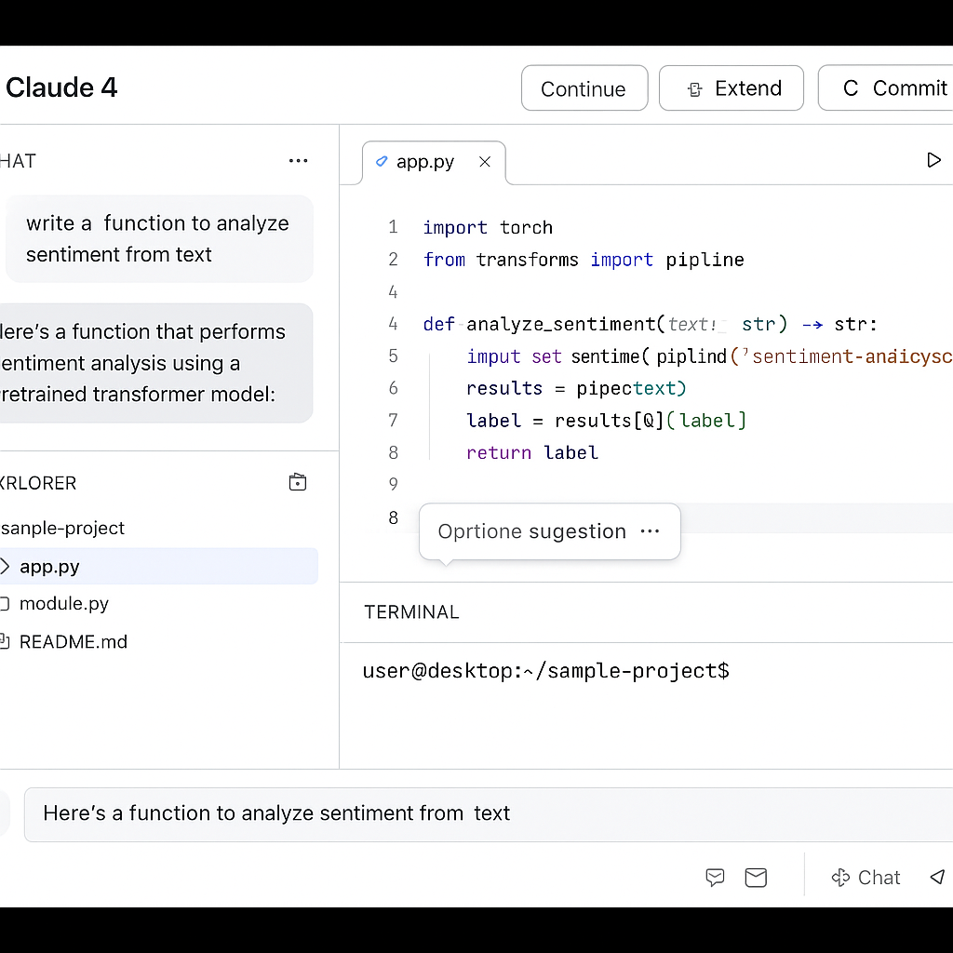The width and height of the screenshot is (953, 953).
Task: Click the 'import torch' code line
Action: click(x=488, y=227)
